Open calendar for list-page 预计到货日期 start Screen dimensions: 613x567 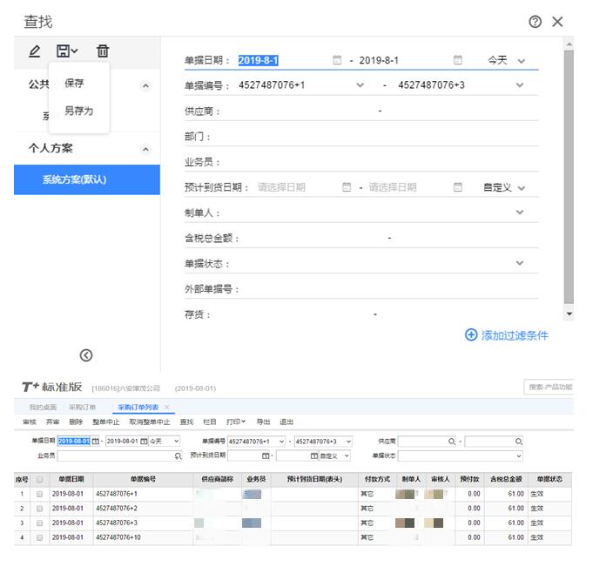click(266, 456)
